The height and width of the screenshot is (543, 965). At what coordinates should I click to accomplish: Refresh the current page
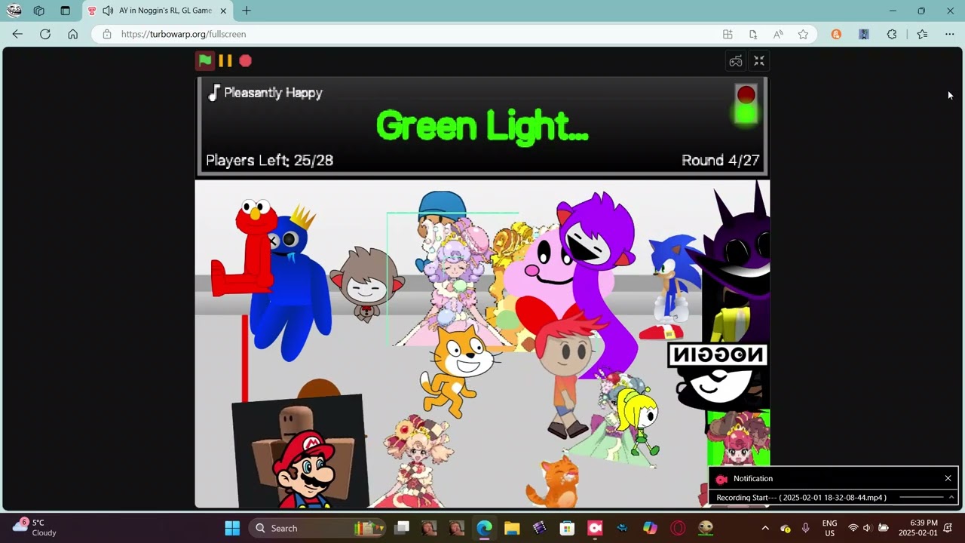[x=45, y=34]
